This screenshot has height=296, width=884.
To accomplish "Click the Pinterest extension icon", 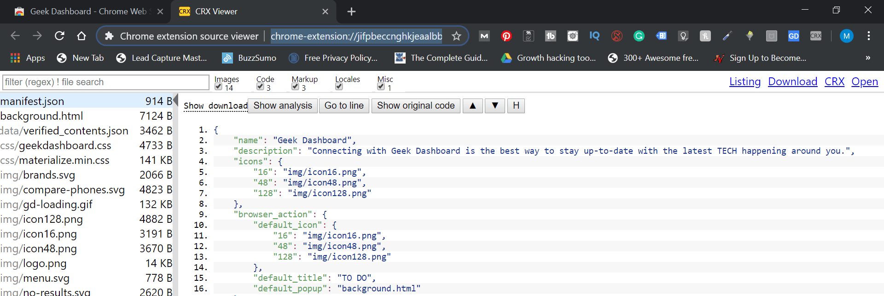I will tap(506, 36).
